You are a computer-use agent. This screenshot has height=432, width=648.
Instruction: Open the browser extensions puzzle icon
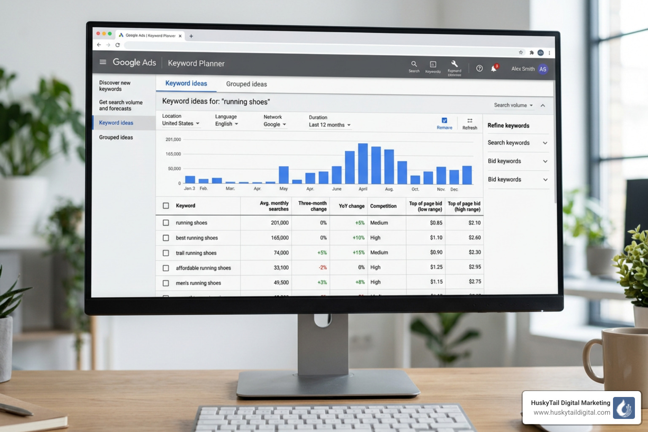532,53
